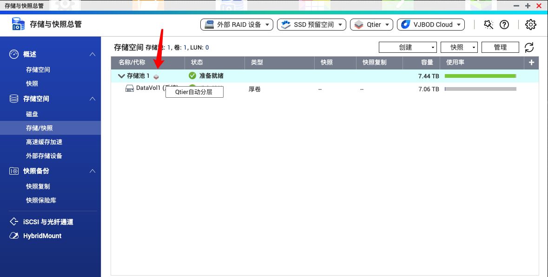Collapse the 快照备份 sidebar section
Viewport: 548px width, 277px height.
click(x=92, y=171)
